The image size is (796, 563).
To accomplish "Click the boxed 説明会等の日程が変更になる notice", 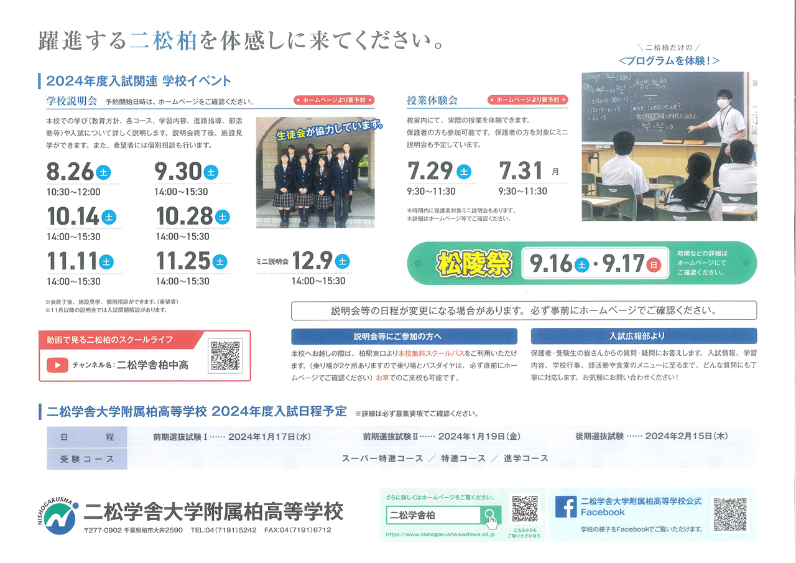I will 524,310.
